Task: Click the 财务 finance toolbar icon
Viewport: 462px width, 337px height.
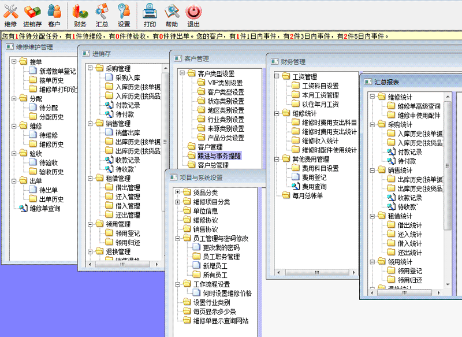Action: (80, 15)
